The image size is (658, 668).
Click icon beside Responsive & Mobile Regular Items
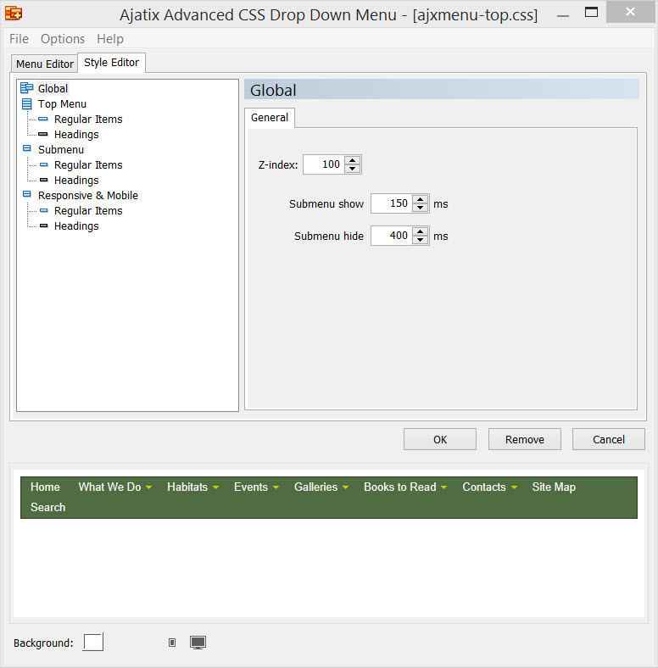pos(44,210)
